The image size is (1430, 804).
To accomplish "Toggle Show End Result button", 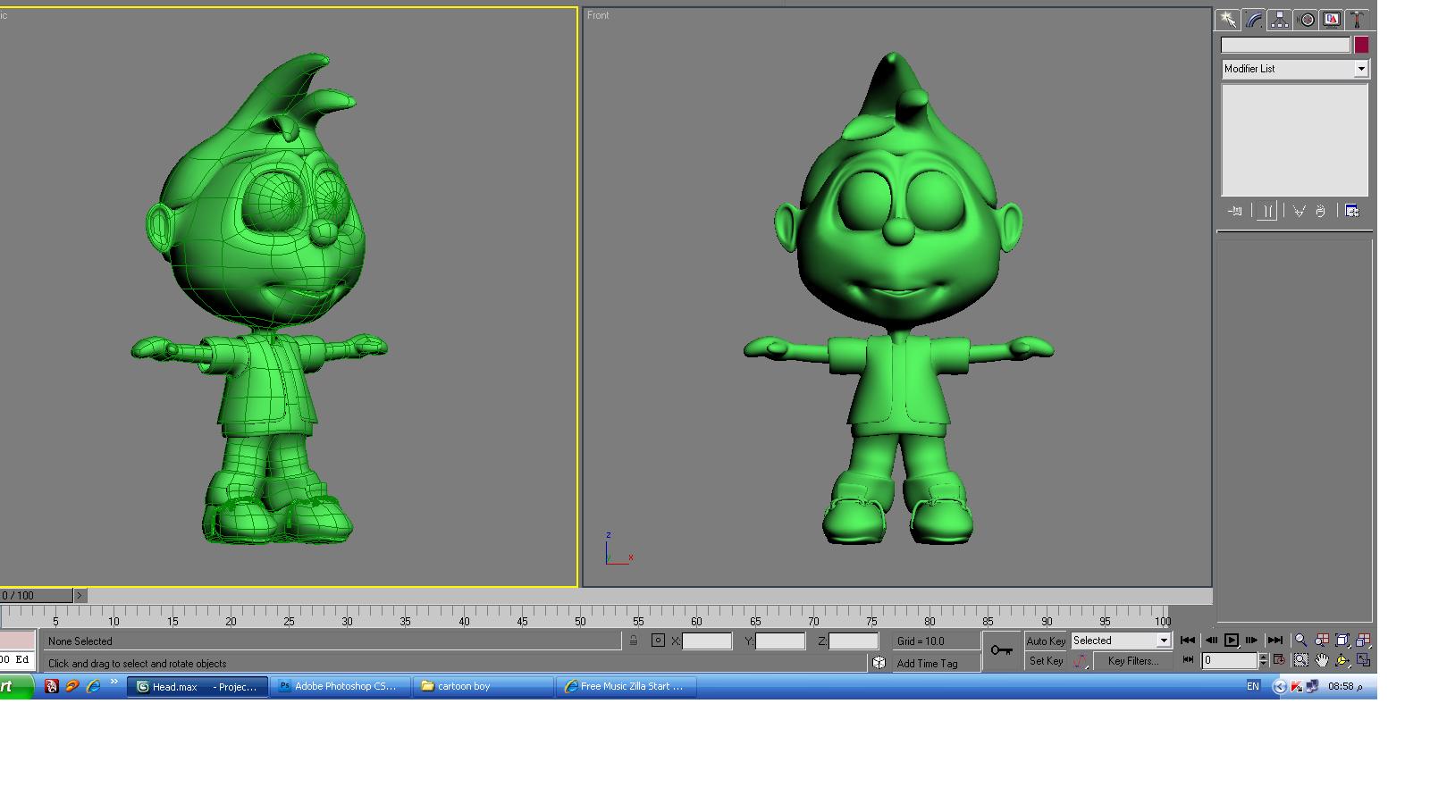I will (x=1266, y=211).
